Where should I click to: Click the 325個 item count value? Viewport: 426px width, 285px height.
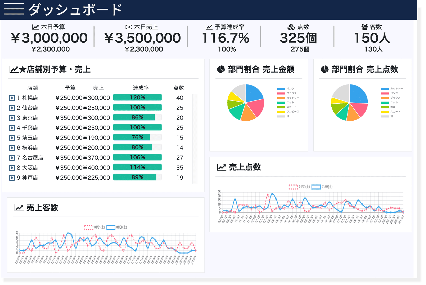click(298, 38)
